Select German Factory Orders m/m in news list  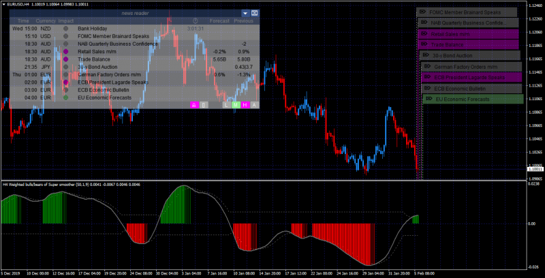click(134, 74)
